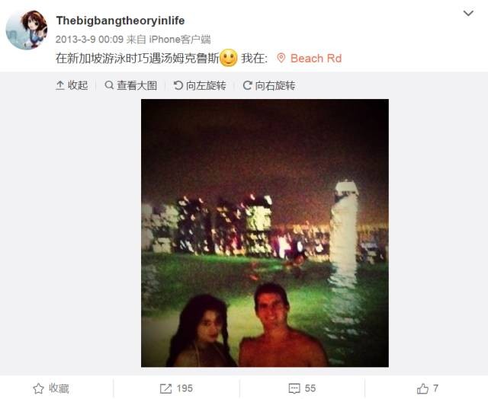Like the post with thumbs-up icon
This screenshot has width=488, height=399.
click(422, 388)
